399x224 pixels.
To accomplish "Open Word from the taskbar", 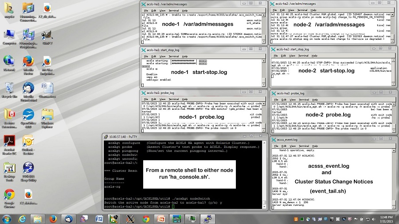I will (99, 219).
